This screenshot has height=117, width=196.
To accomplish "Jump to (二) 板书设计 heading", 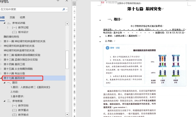I will pyautogui.click(x=20, y=32).
